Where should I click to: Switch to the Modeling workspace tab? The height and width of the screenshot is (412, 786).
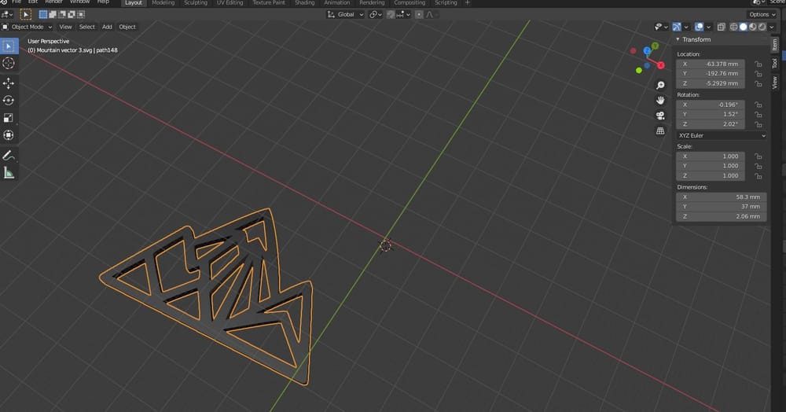pyautogui.click(x=163, y=3)
